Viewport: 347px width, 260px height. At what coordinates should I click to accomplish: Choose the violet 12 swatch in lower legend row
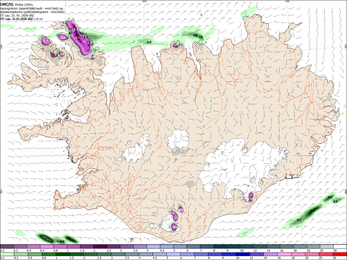(256, 254)
